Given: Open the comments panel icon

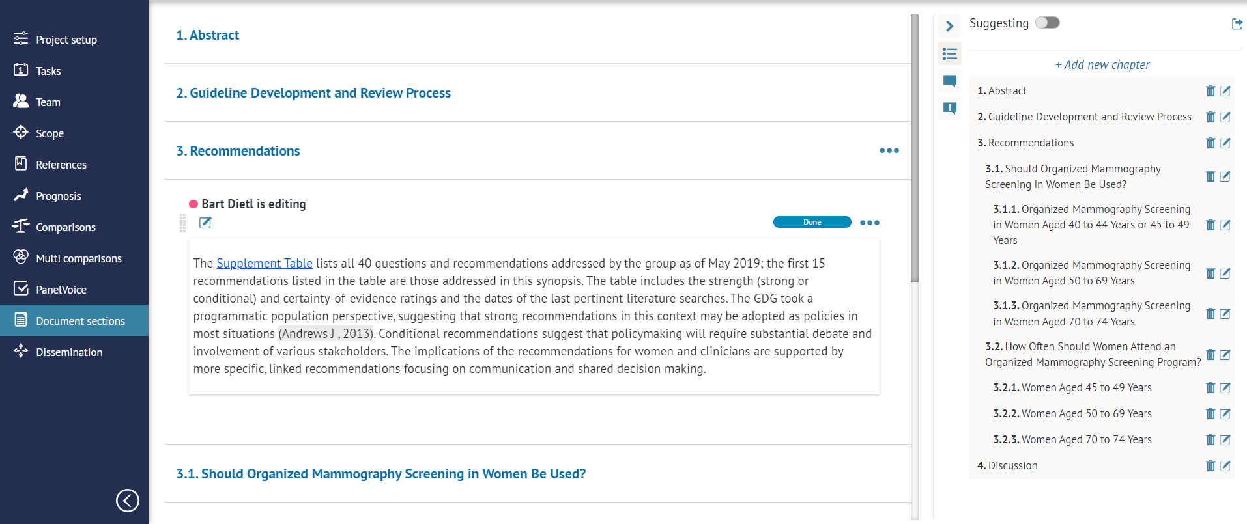Looking at the screenshot, I should (x=949, y=81).
